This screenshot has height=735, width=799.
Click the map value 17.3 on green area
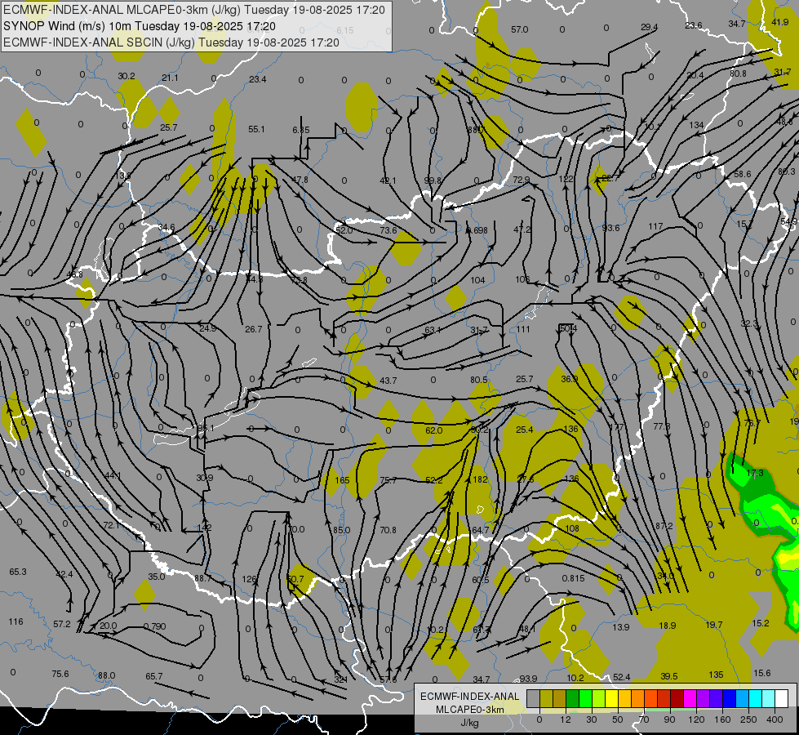[x=755, y=473]
